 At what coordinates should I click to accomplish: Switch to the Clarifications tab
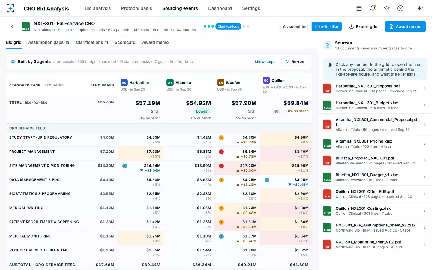coord(92,42)
